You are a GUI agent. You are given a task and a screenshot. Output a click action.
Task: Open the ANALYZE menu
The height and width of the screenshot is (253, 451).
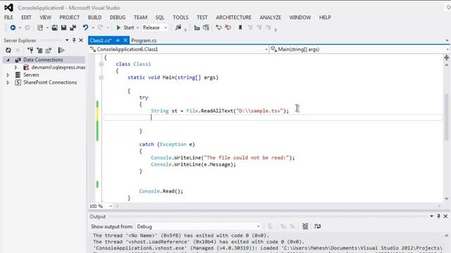coord(271,18)
